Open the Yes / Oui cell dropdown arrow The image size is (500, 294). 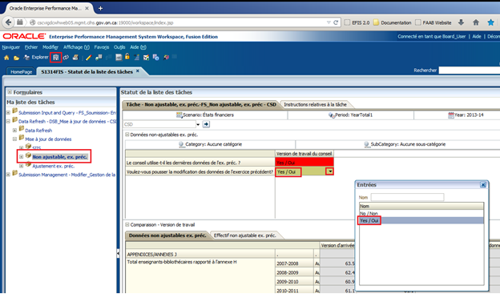[x=330, y=171]
